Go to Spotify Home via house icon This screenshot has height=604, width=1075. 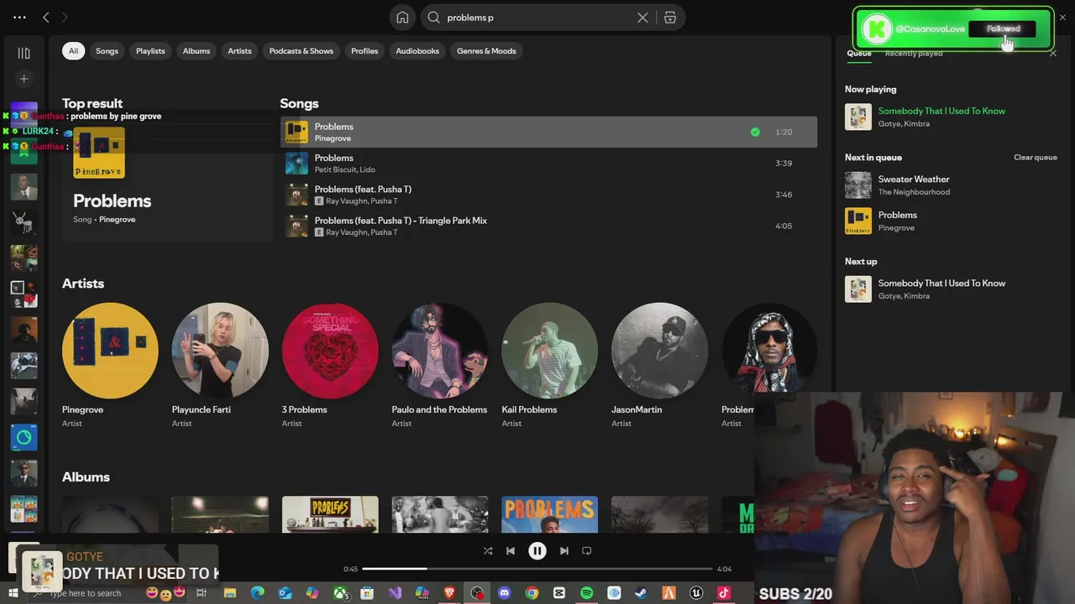402,18
